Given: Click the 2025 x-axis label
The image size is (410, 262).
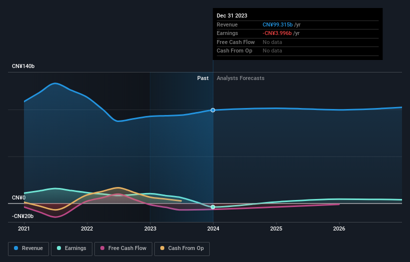Looking at the screenshot, I should pyautogui.click(x=276, y=229).
